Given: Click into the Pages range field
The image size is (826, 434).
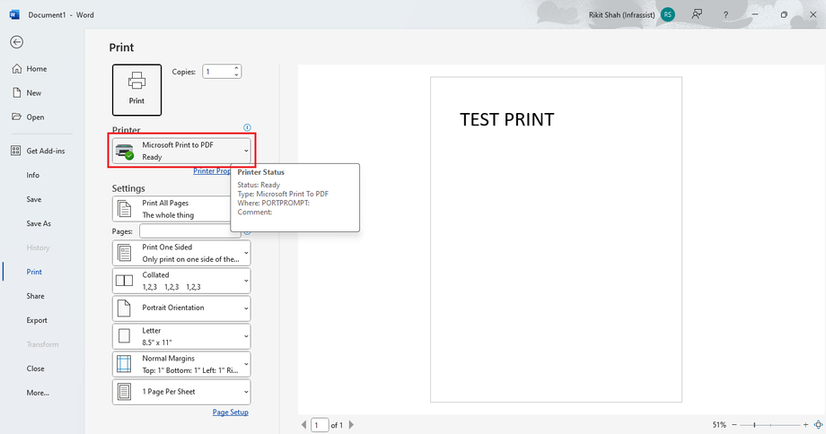Looking at the screenshot, I should [189, 231].
